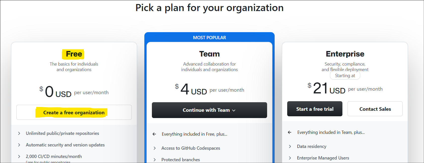Open the Continue with Team dropdown
Viewport: 424px width, 163px height.
[x=209, y=110]
